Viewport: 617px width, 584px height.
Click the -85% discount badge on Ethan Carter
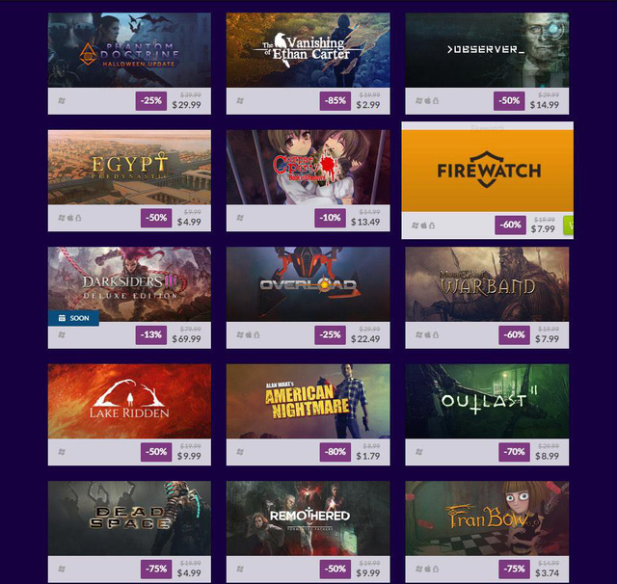click(x=335, y=100)
